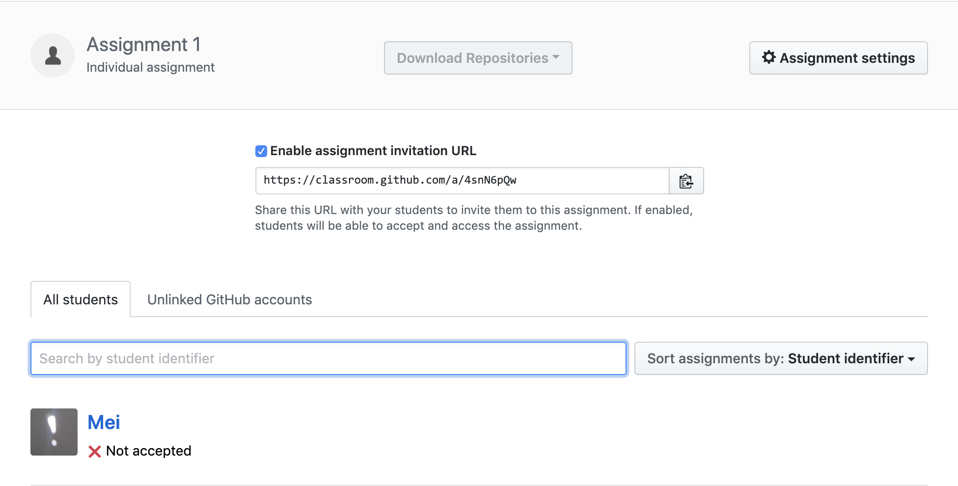Open the student link named Mei
This screenshot has width=958, height=486.
(x=104, y=422)
